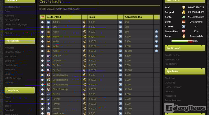Open the Glücksrad link

170,83
